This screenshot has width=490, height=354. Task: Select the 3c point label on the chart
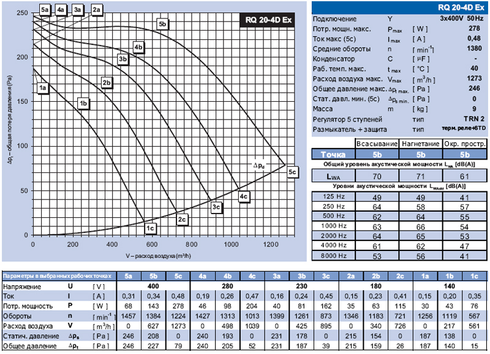click(x=216, y=208)
